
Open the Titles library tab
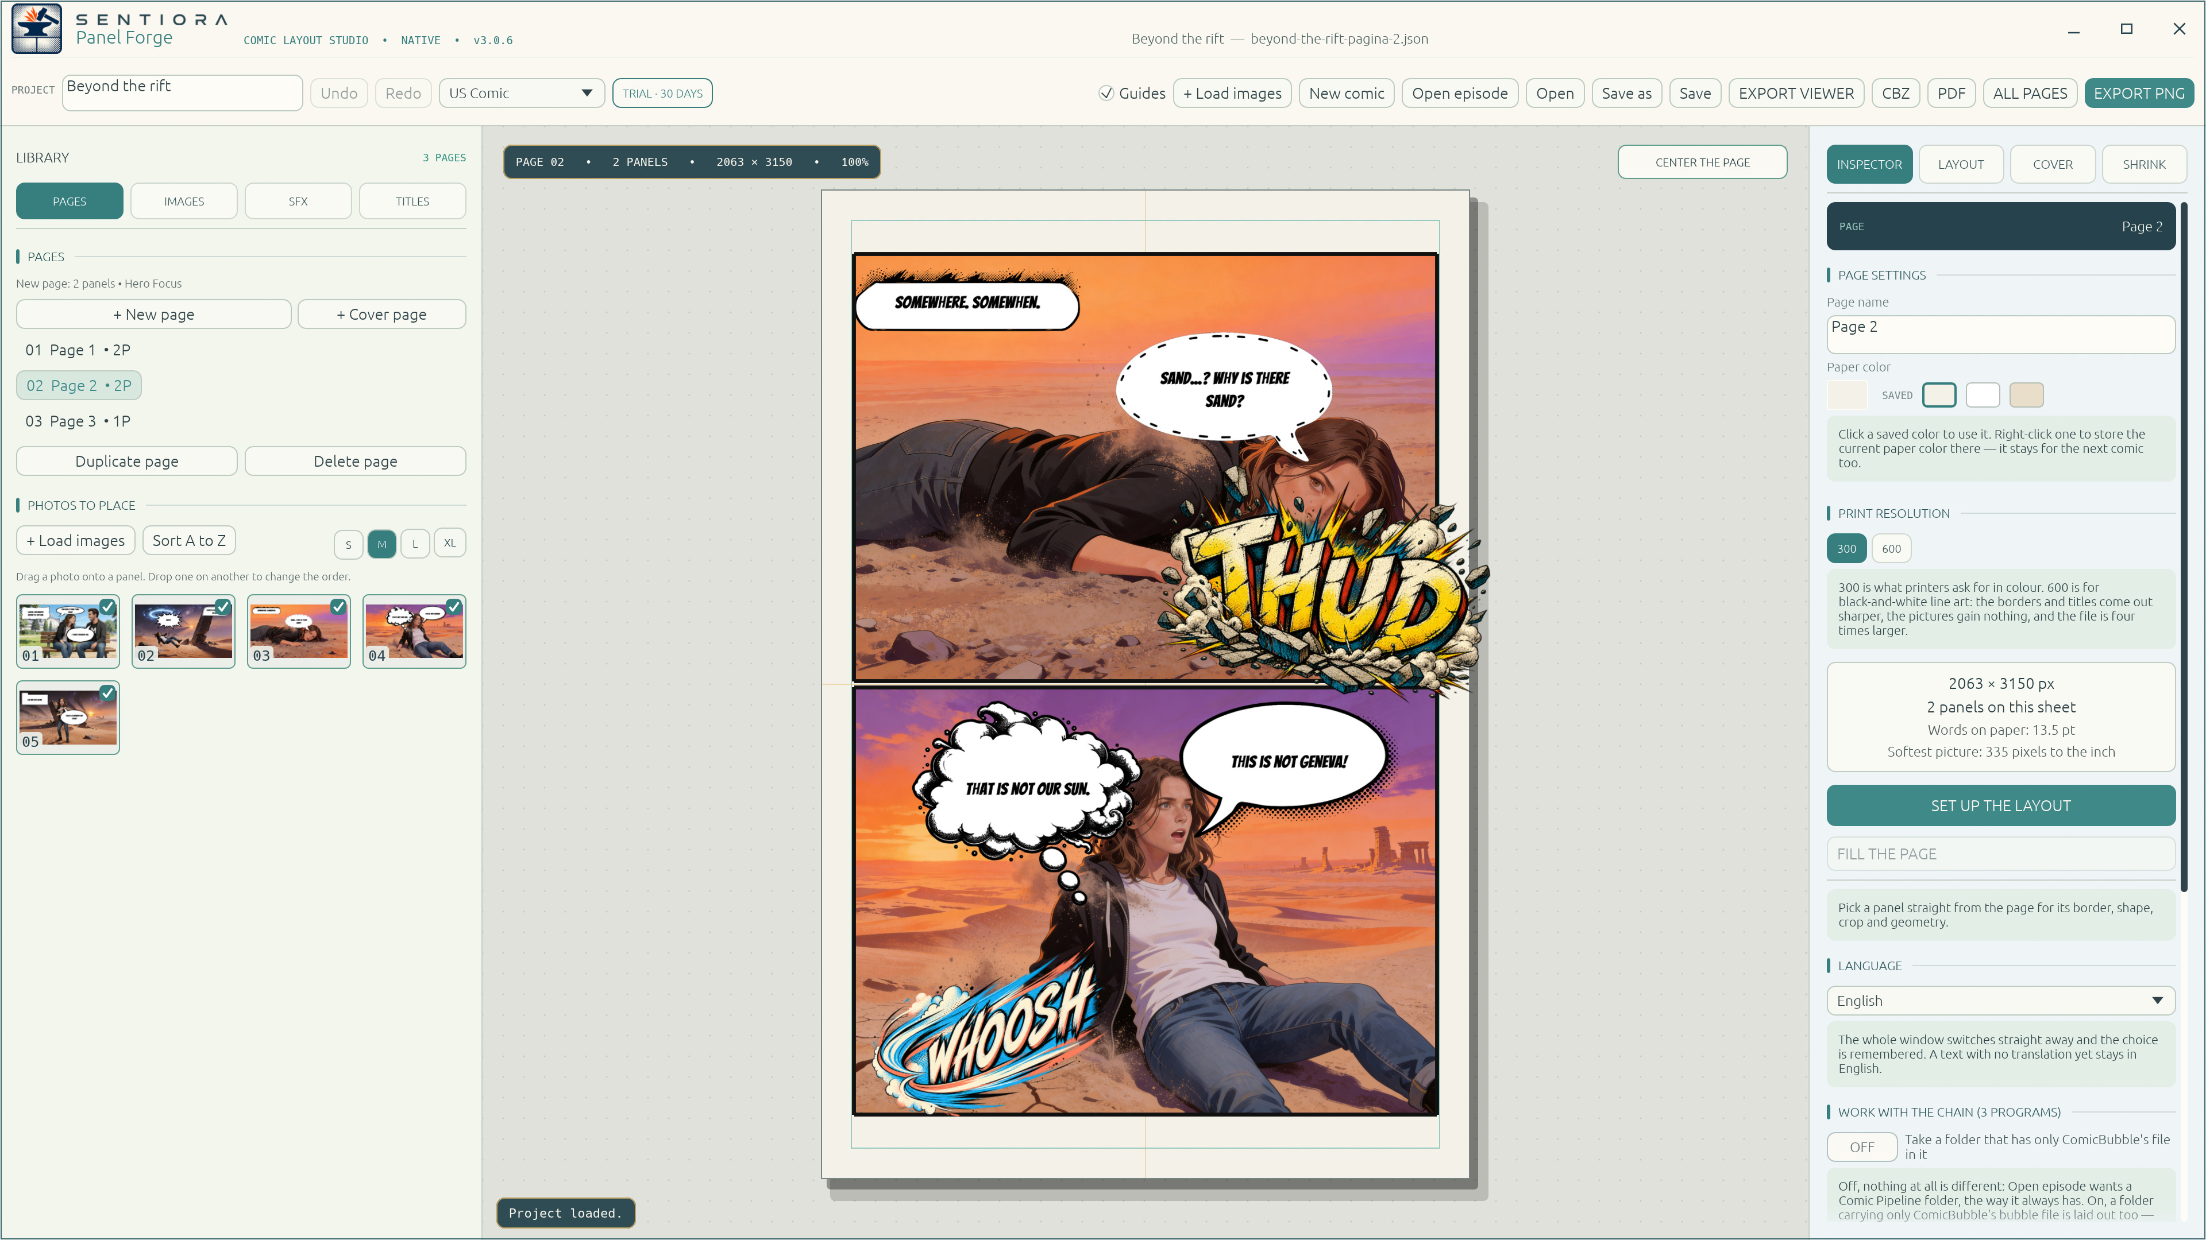(413, 201)
